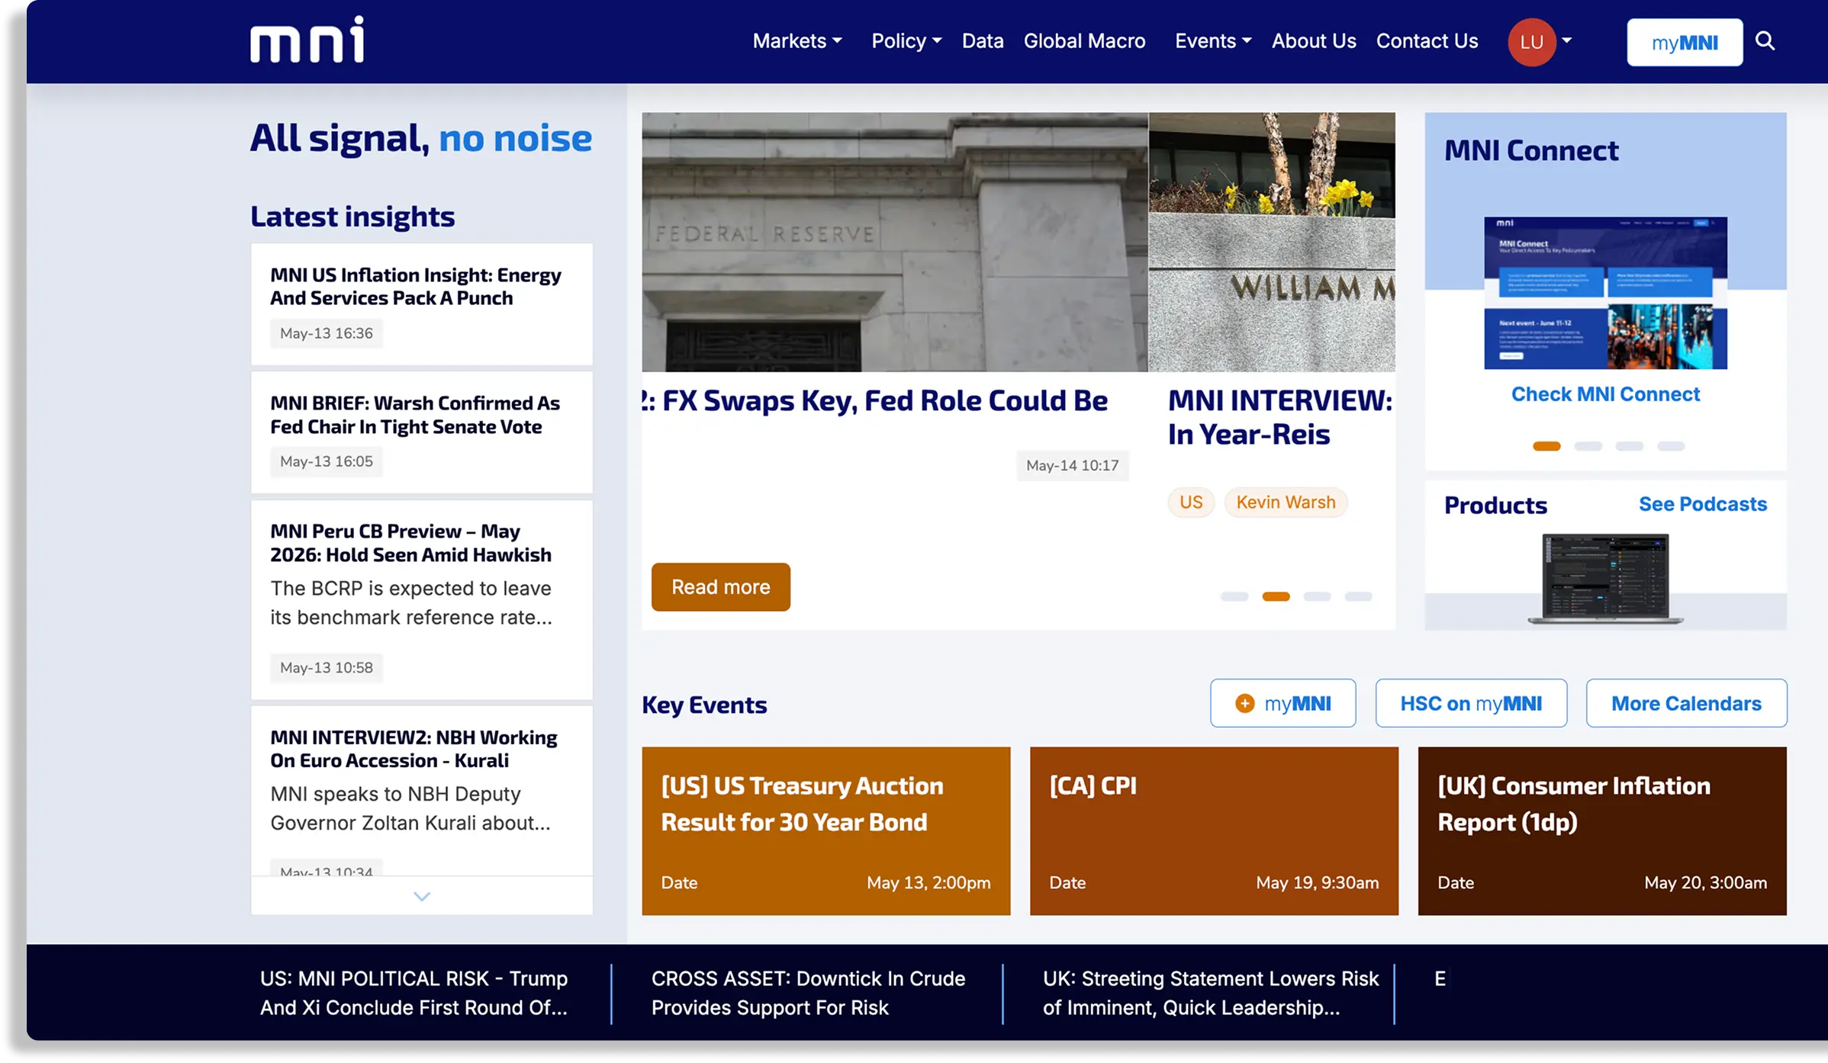1828x1063 pixels.
Task: Click HSC on myMNI button
Action: (1471, 703)
